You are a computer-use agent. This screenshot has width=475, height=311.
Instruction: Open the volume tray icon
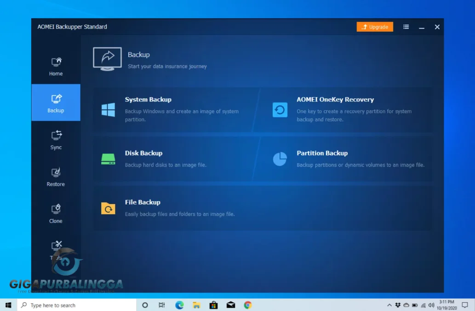pyautogui.click(x=431, y=305)
